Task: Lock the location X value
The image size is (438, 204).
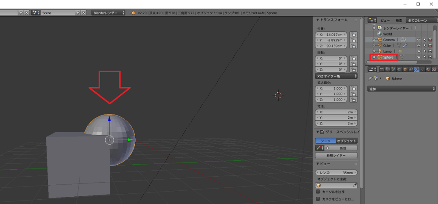Action: point(354,35)
